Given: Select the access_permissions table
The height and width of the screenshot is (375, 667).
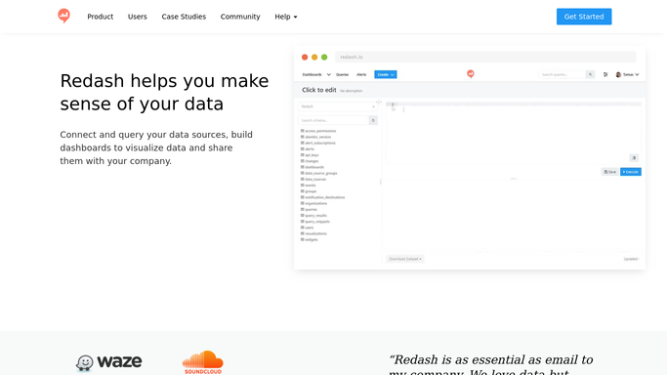Looking at the screenshot, I should click(320, 131).
